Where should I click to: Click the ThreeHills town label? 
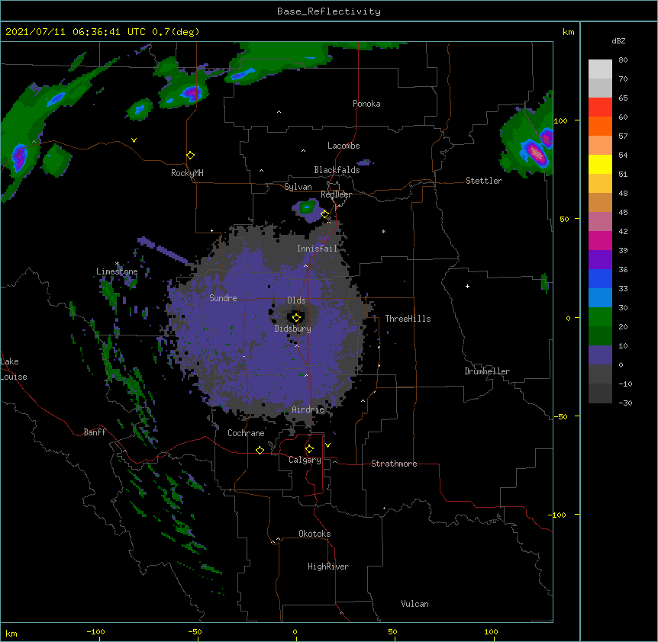(408, 319)
